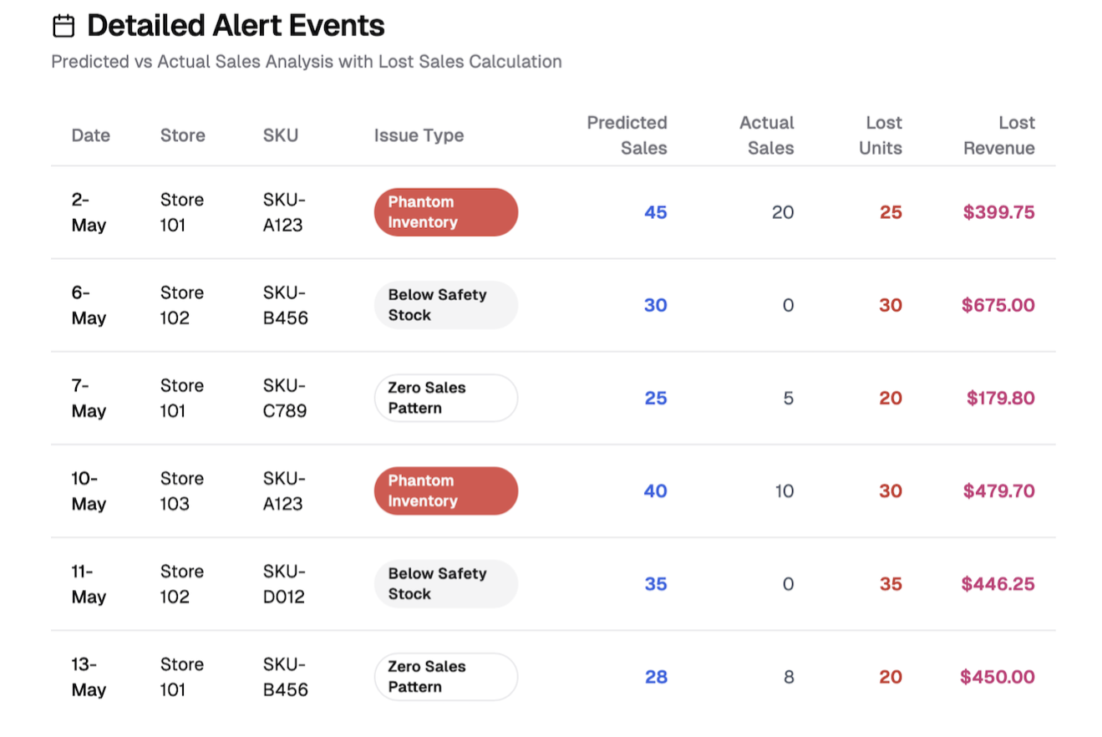The width and height of the screenshot is (1102, 737).
Task: Click the calendar icon beside Detailed Alert Events
Action: click(63, 27)
